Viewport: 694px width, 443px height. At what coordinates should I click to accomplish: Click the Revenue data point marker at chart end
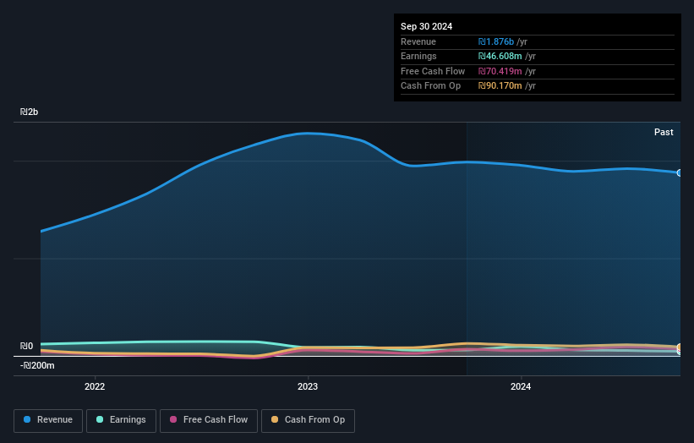click(680, 173)
